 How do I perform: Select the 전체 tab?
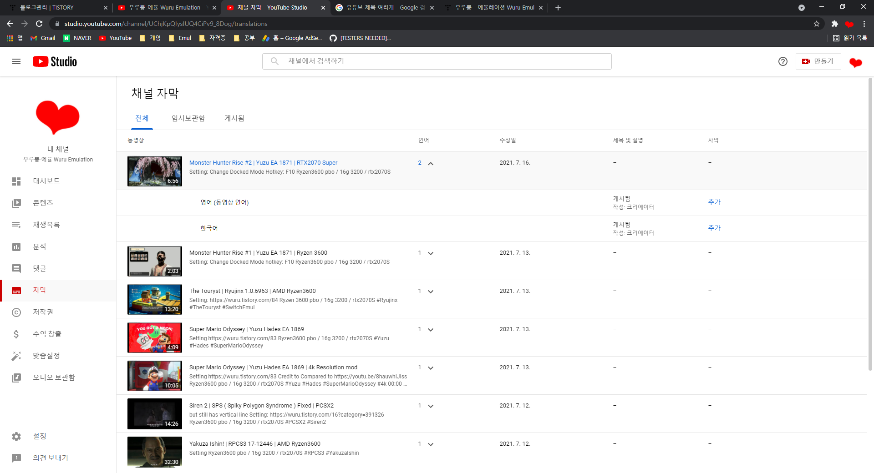coord(142,118)
